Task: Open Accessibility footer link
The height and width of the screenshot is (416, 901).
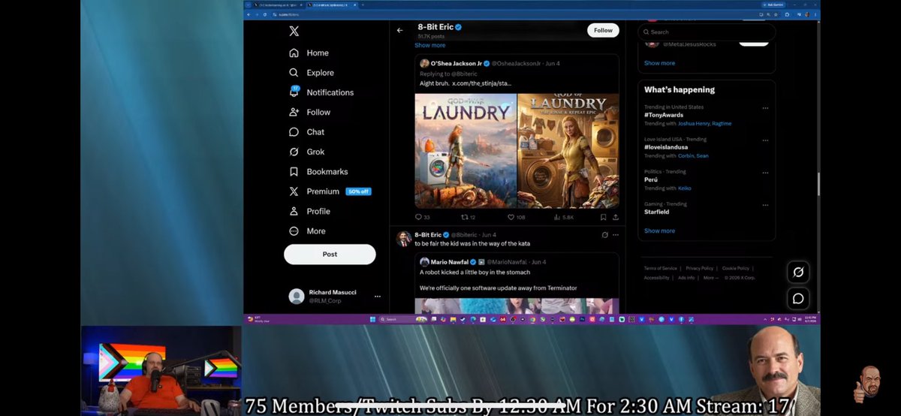Action: click(656, 278)
